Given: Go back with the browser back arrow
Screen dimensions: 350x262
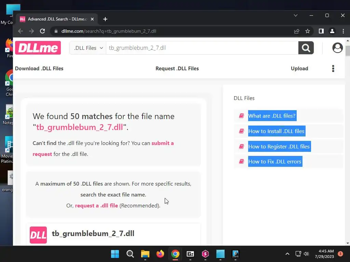Looking at the screenshot, I should pos(21,31).
